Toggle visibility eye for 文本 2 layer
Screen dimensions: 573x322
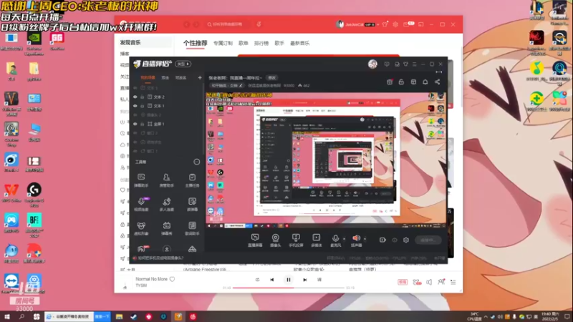coord(135,97)
